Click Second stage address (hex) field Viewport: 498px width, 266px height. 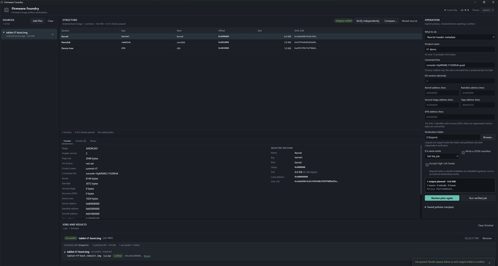442,105
